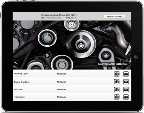Screen dimensions: 144x113
Task: Tap No Issues status for Warning Lights
Action: point(62,74)
